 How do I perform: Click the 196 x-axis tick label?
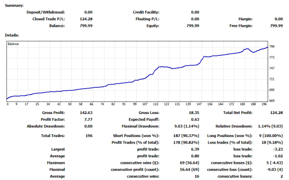point(264,104)
